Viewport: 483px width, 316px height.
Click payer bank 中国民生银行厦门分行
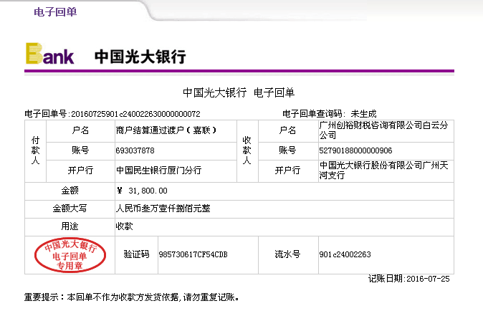[158, 170]
